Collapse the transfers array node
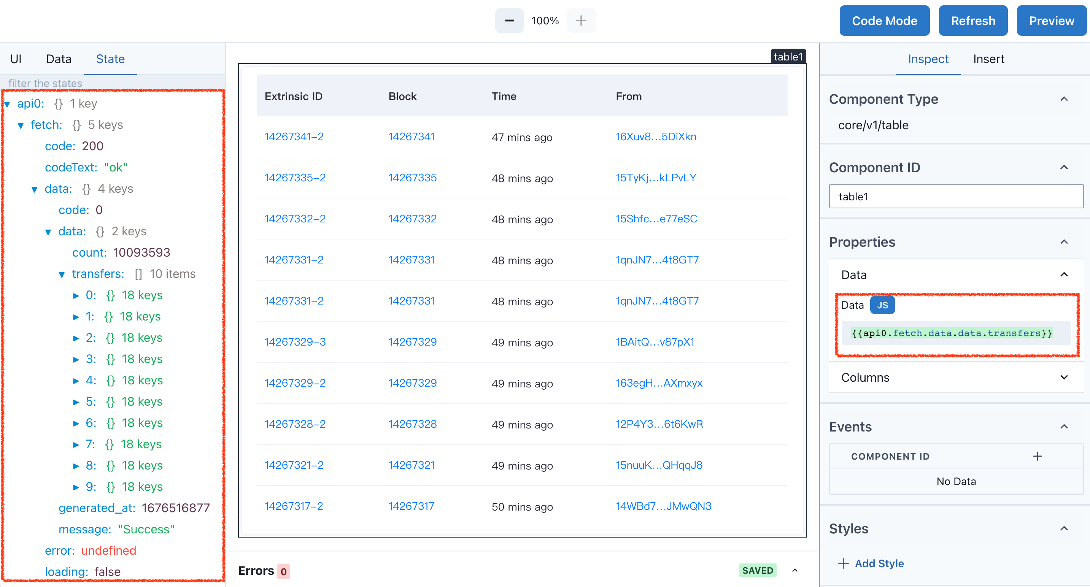Image resolution: width=1090 pixels, height=587 pixels. pos(62,274)
